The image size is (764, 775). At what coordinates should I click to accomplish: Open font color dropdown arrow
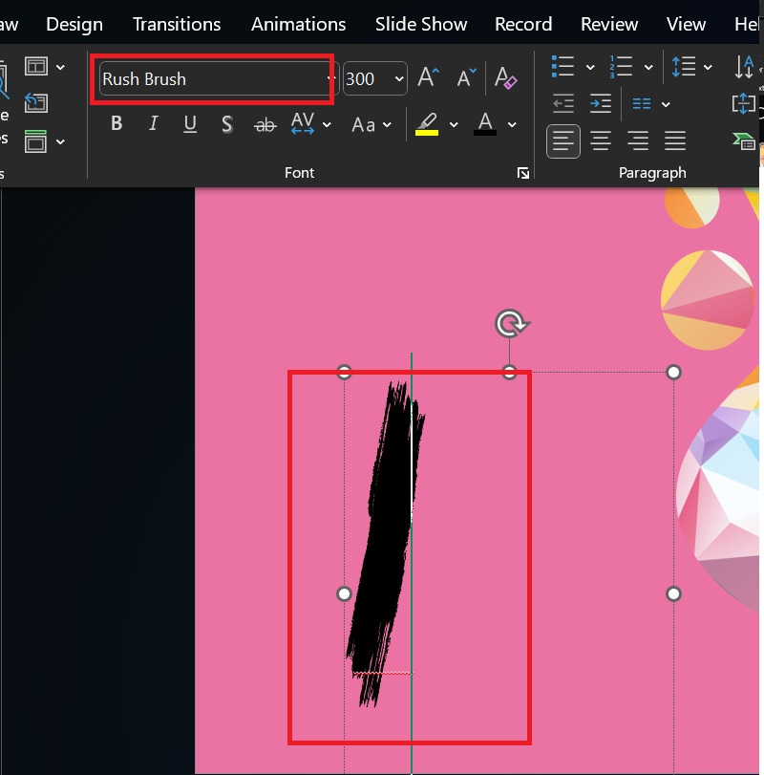[512, 124]
